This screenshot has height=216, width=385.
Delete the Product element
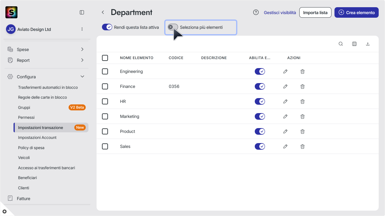[x=303, y=131]
